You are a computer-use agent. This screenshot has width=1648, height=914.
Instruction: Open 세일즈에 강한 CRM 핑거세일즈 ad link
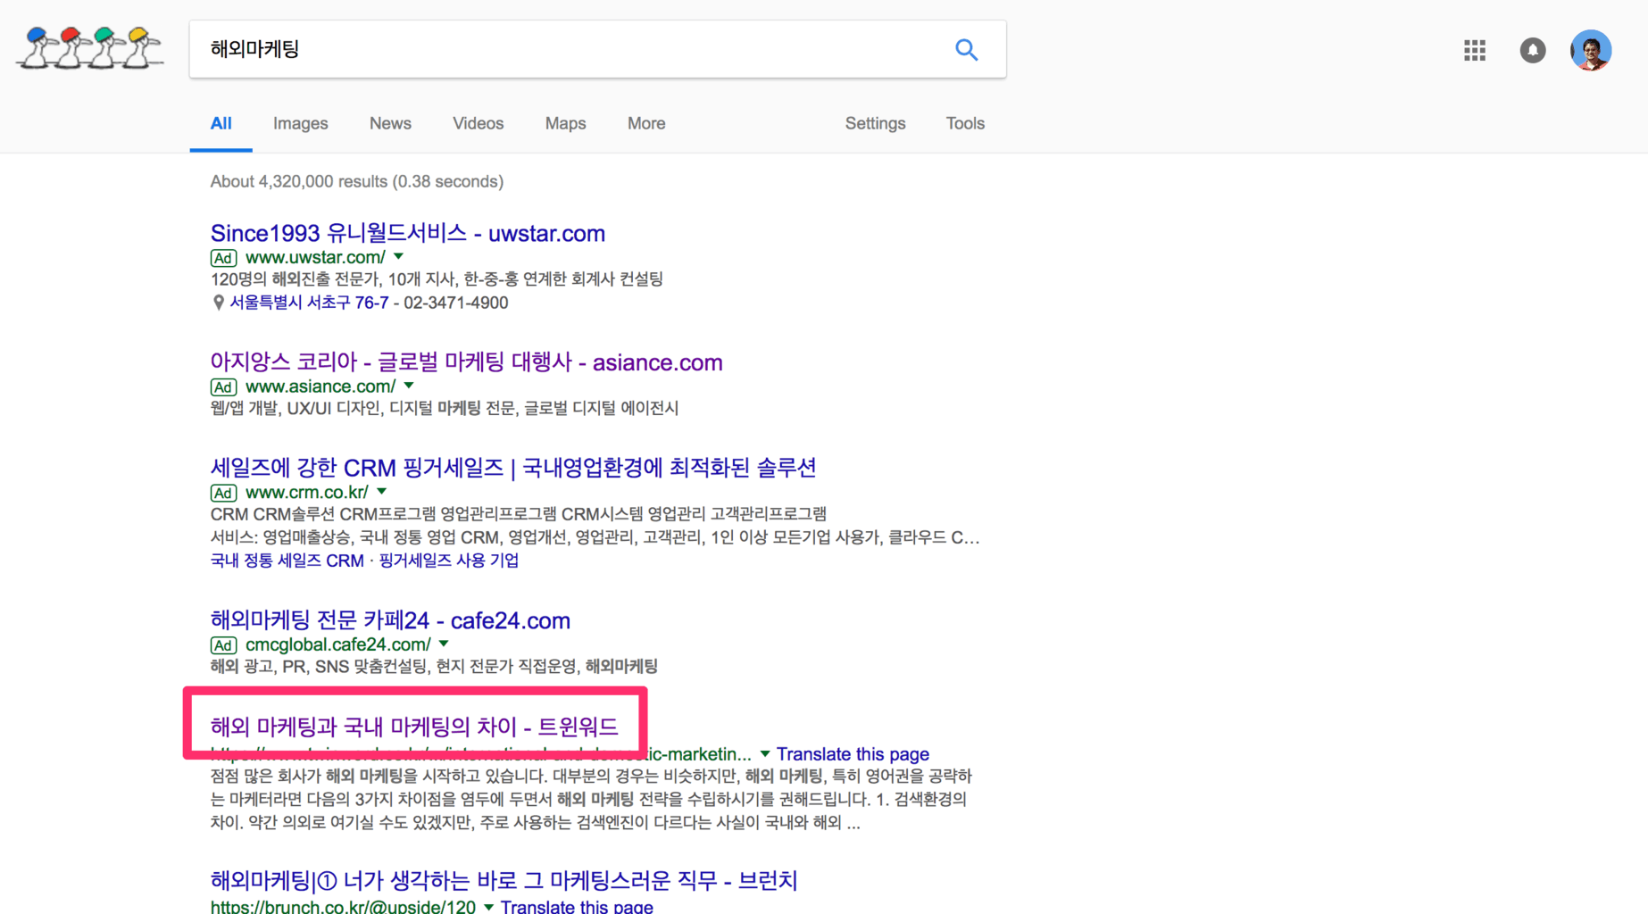[x=513, y=468]
